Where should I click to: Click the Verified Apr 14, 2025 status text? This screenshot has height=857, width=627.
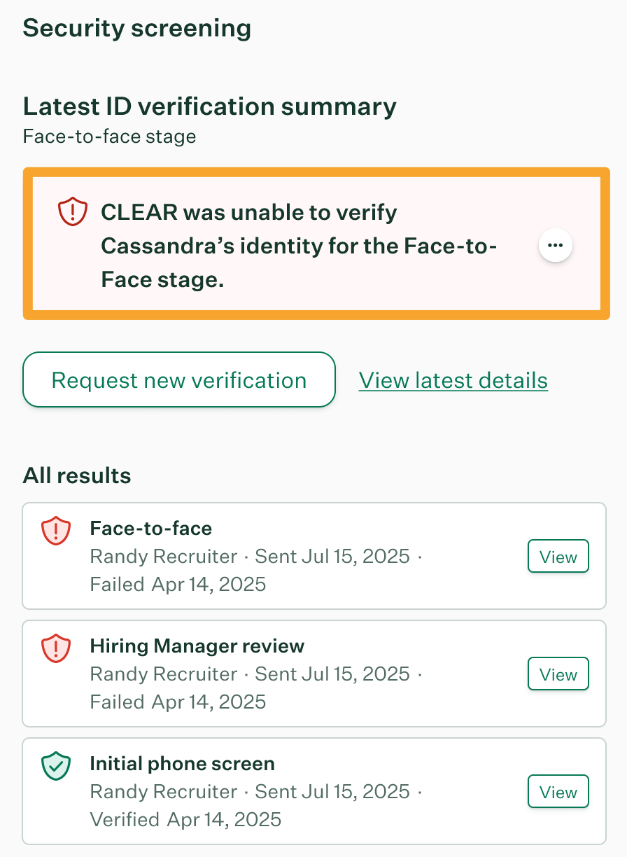click(185, 819)
